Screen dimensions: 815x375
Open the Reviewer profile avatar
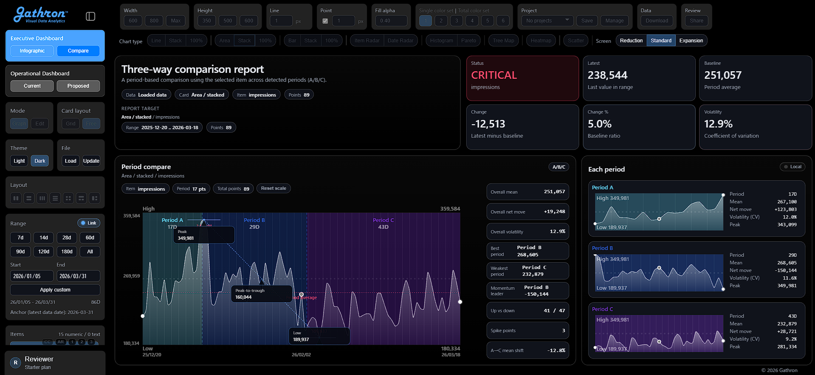point(15,363)
